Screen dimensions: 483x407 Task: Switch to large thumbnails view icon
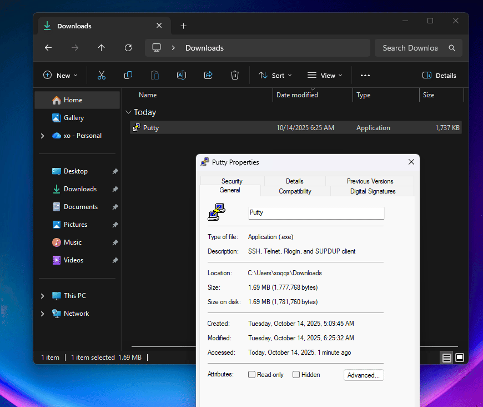[x=460, y=358]
